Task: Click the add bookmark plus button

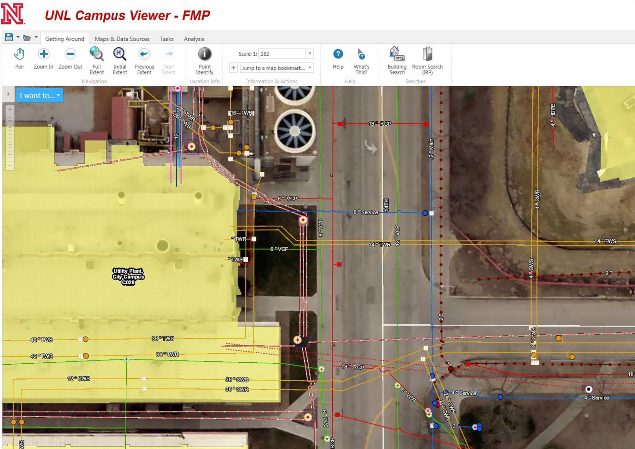Action: tap(233, 68)
